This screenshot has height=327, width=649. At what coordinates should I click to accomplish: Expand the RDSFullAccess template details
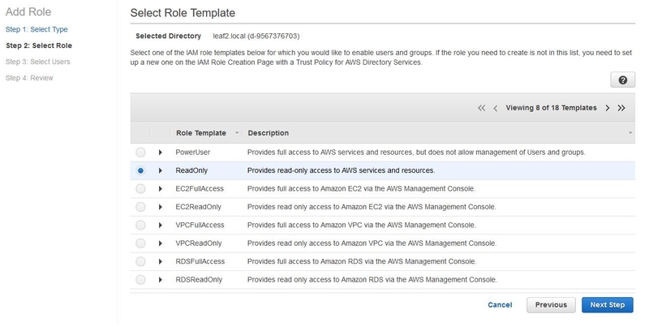pos(161,261)
